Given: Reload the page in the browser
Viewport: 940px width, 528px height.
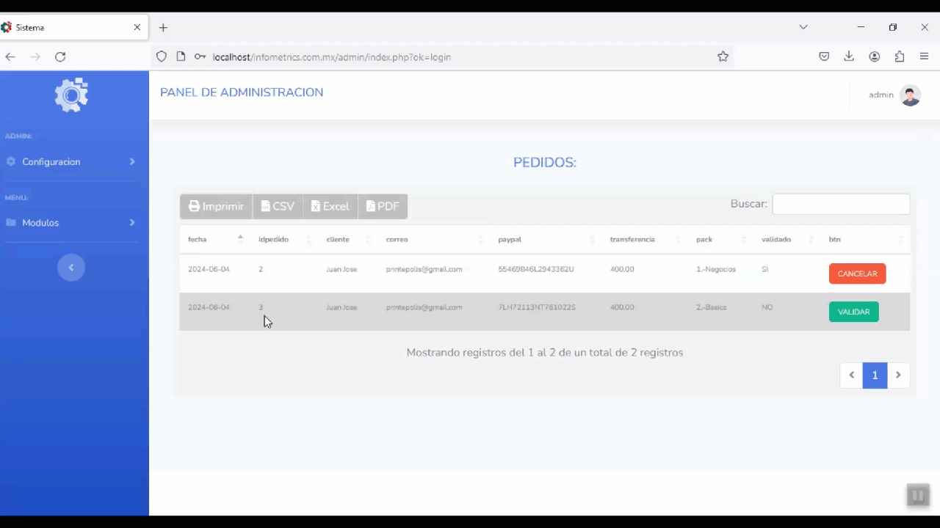Looking at the screenshot, I should click(x=60, y=56).
